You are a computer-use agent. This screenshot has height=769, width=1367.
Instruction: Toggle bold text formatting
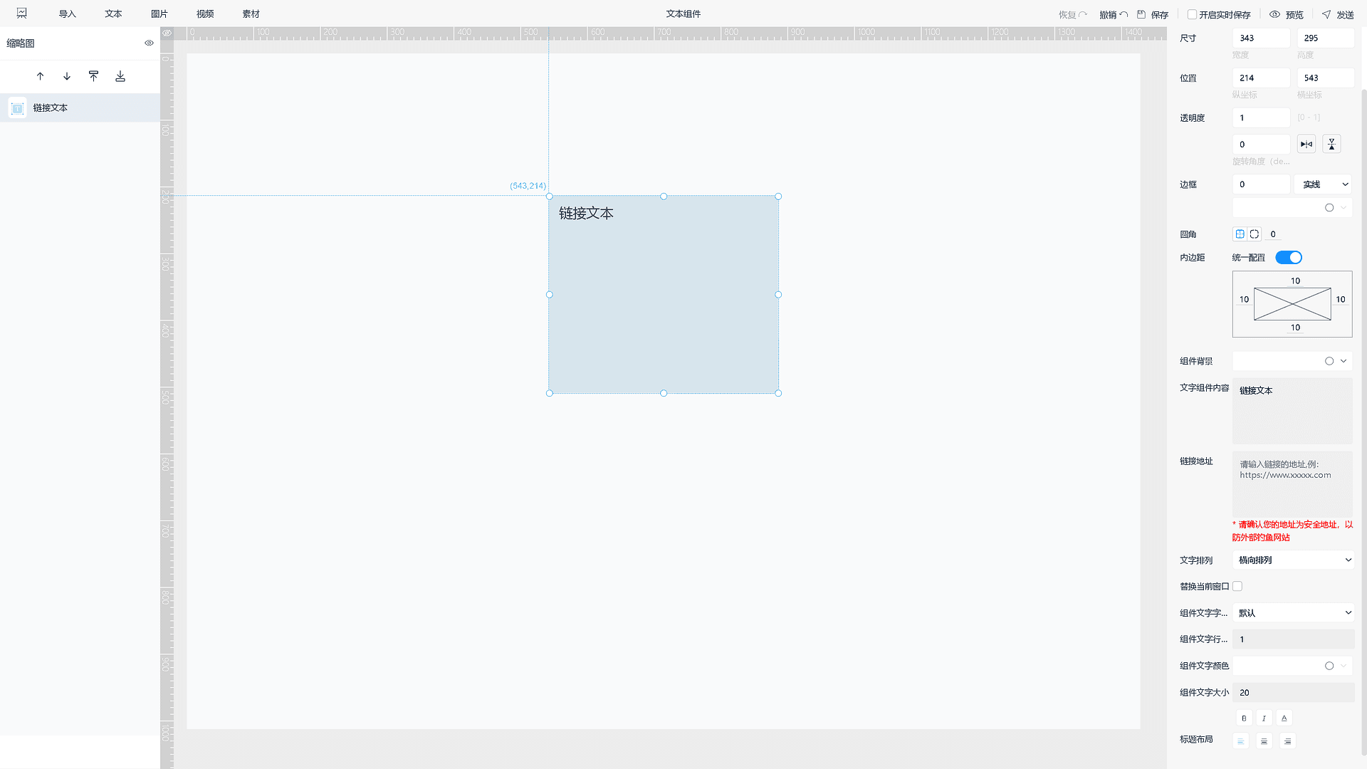pos(1244,718)
